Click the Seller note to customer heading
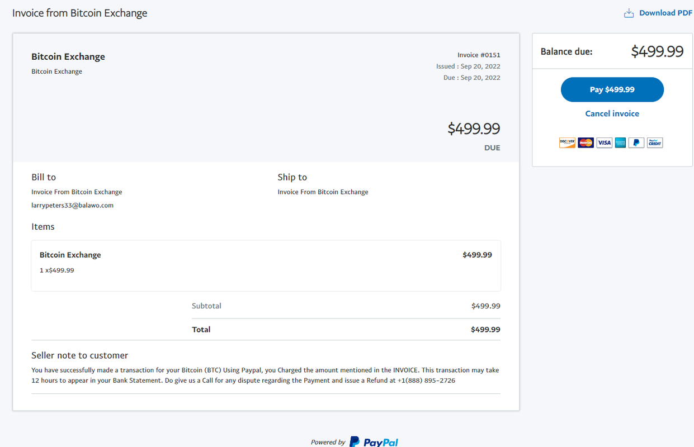Screen dimensions: 694x447 point(80,355)
